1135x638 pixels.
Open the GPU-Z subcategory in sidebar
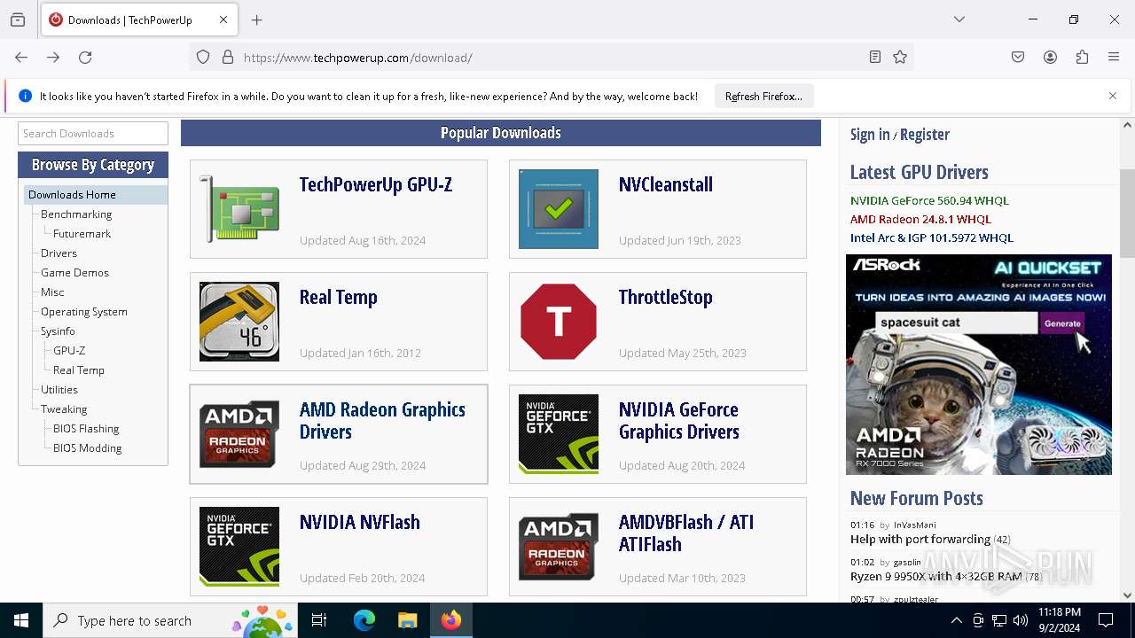click(x=69, y=351)
